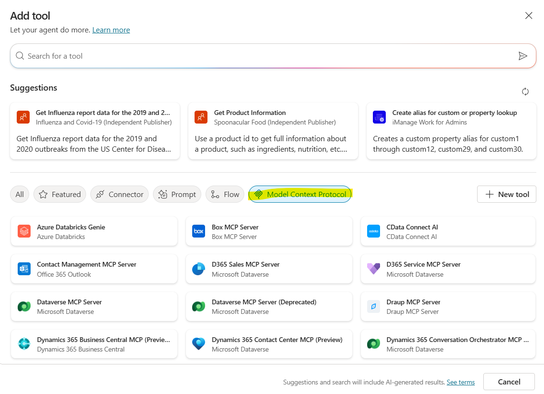Click the Contact Management Outlook icon
The image size is (544, 394).
tap(24, 269)
